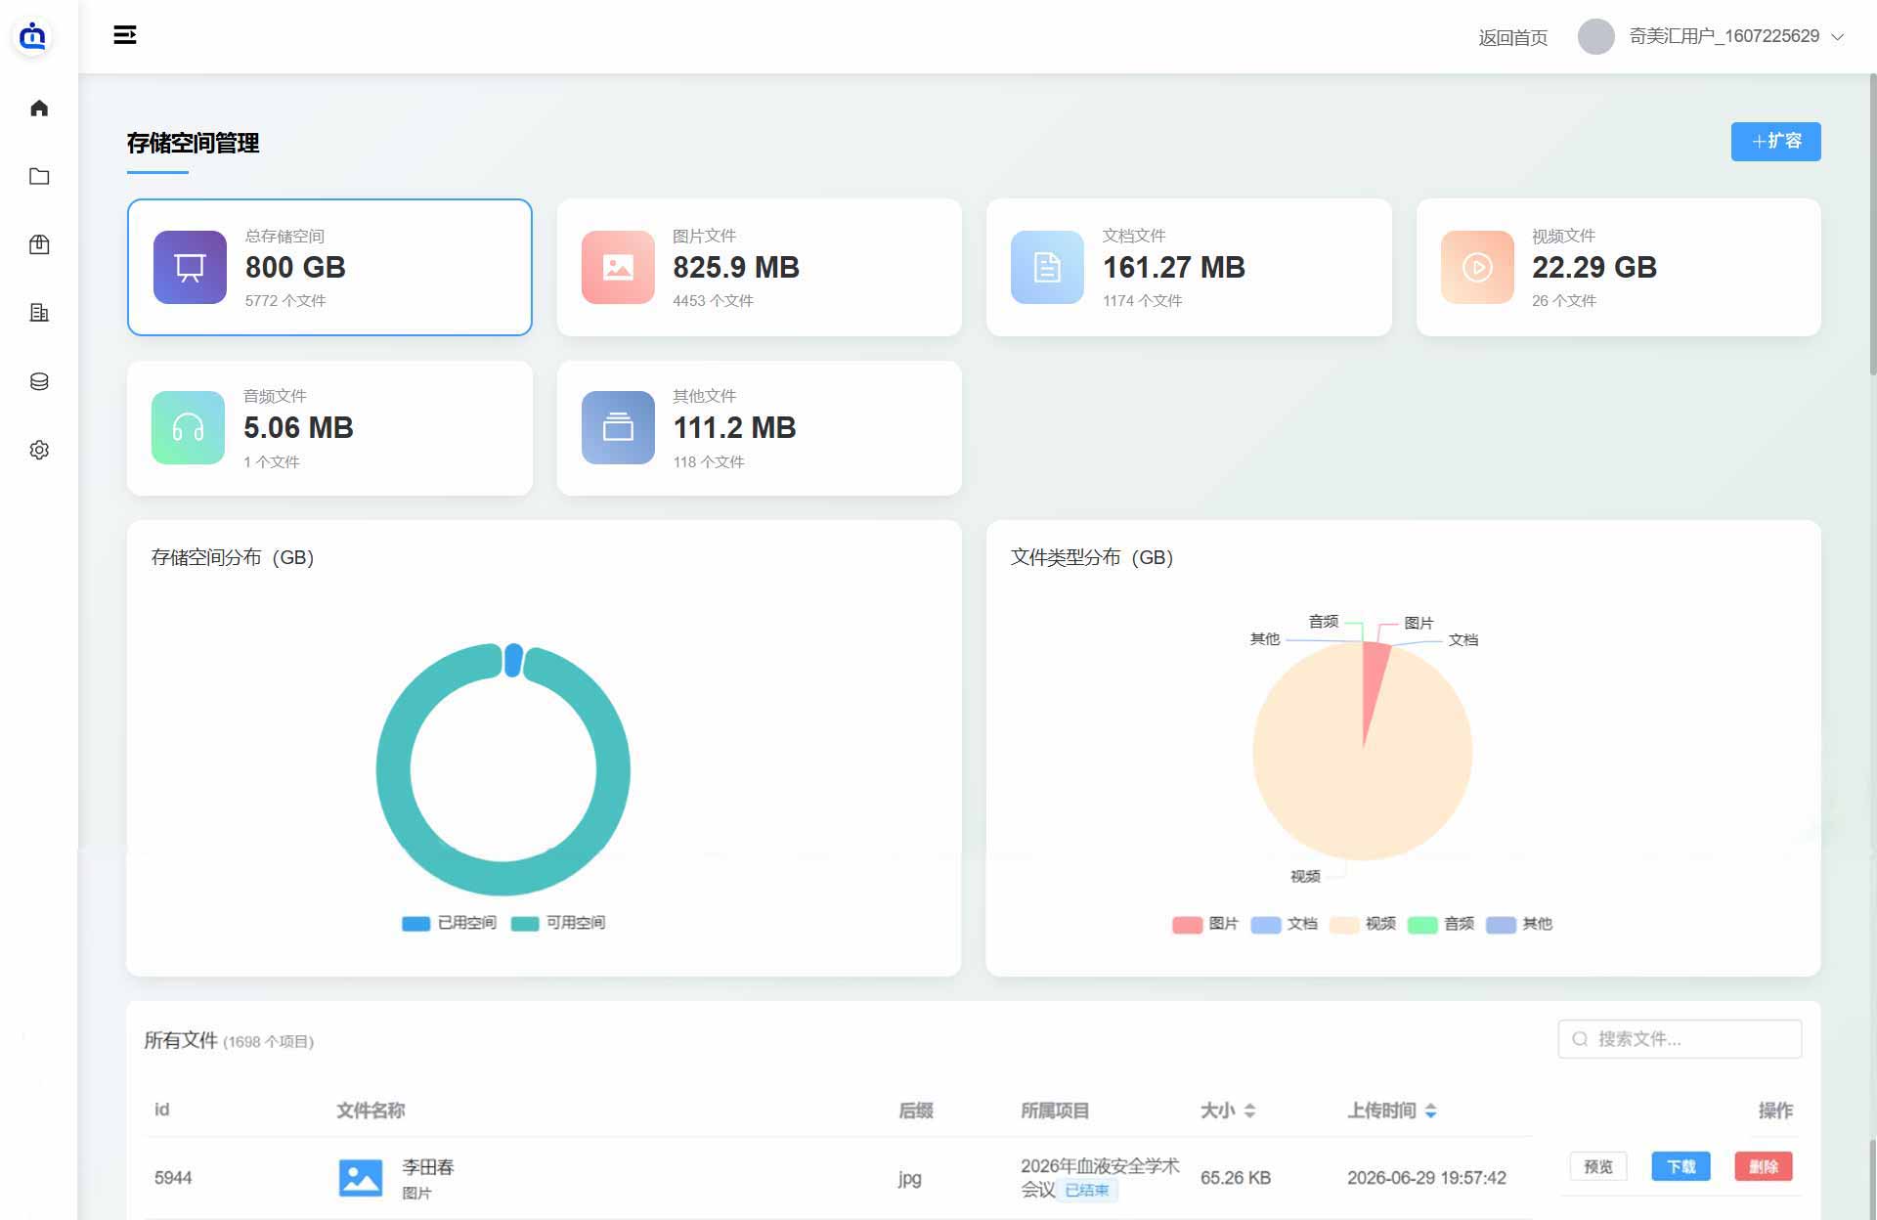This screenshot has height=1220, width=1877.
Task: Download file 5944 with 下载
Action: (x=1681, y=1166)
